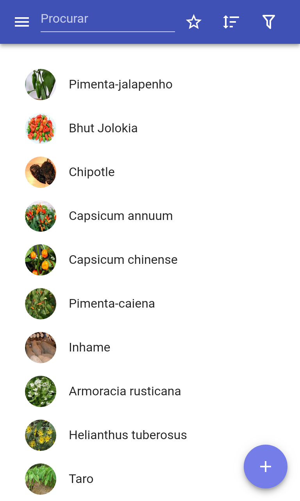
Task: Choose the Pimenta-caiena item
Action: 112,304
